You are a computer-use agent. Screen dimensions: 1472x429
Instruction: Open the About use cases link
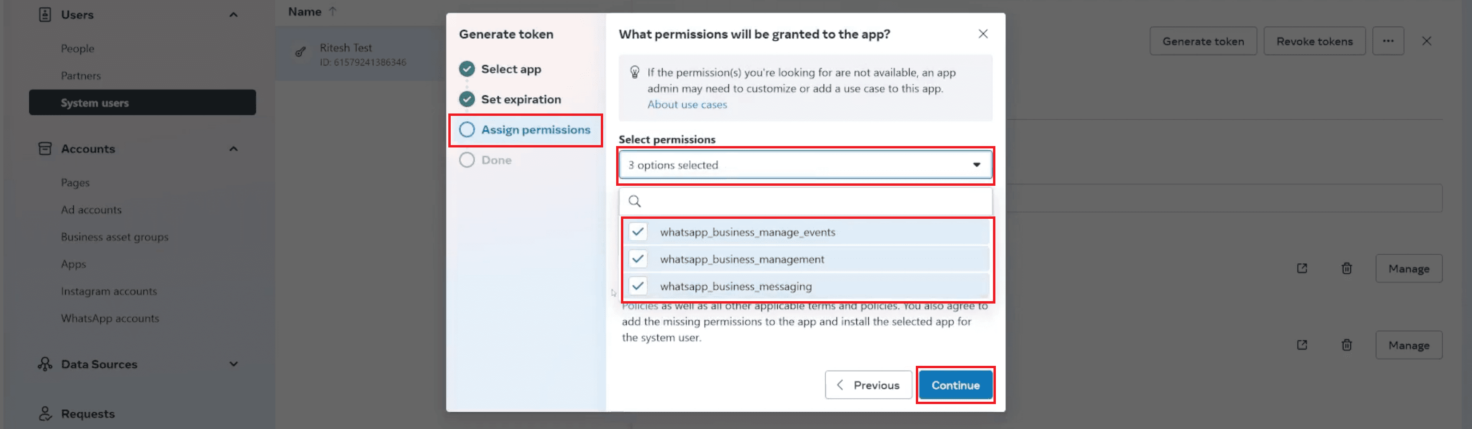pos(687,104)
